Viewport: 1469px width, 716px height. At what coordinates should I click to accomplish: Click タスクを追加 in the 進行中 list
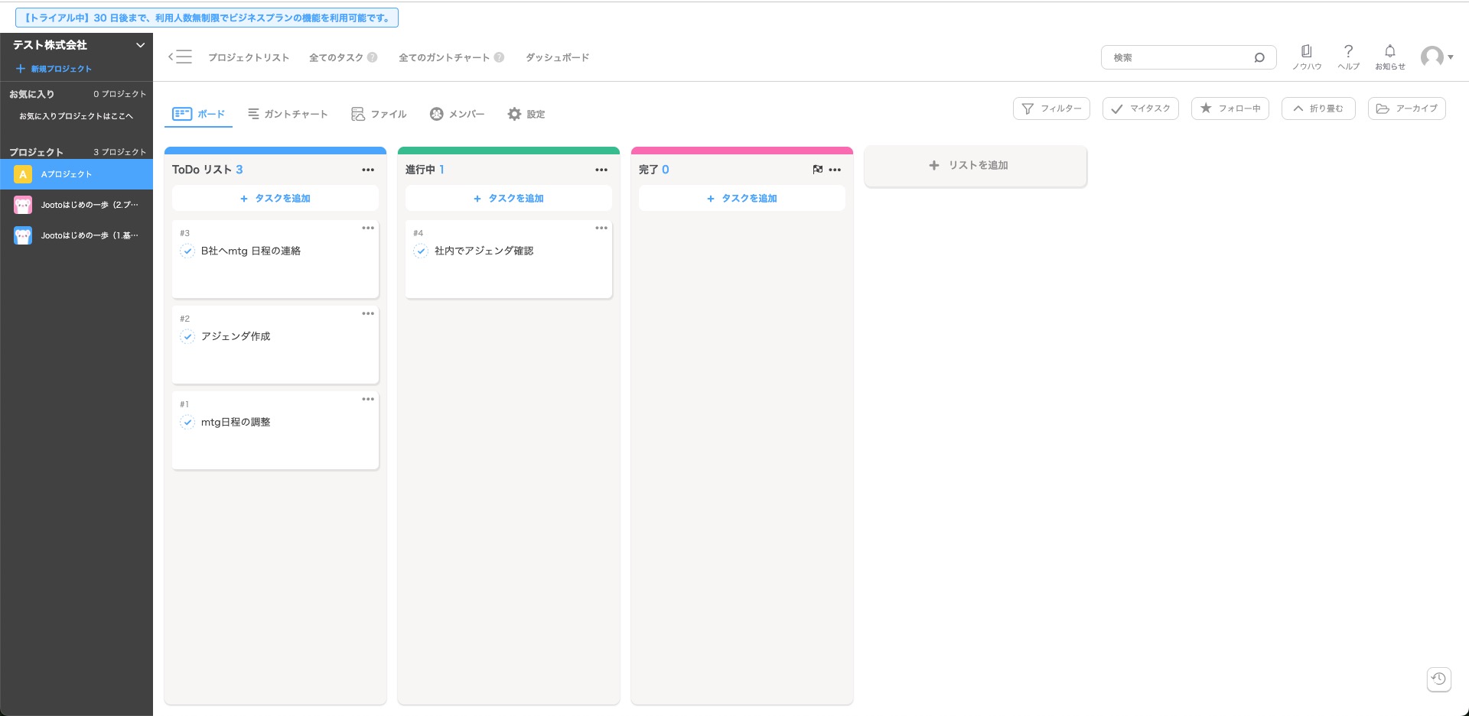[509, 198]
